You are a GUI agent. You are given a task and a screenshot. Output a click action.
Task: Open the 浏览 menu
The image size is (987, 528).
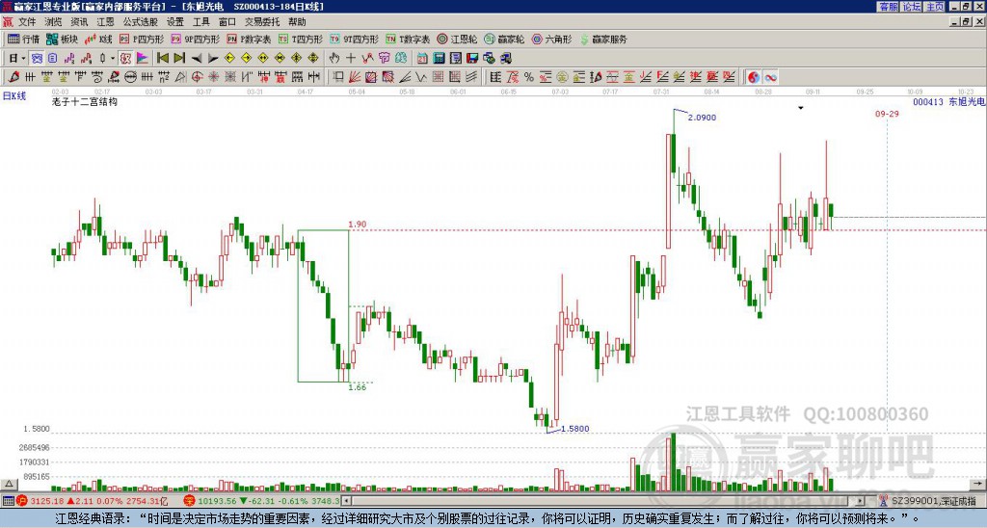[x=54, y=22]
